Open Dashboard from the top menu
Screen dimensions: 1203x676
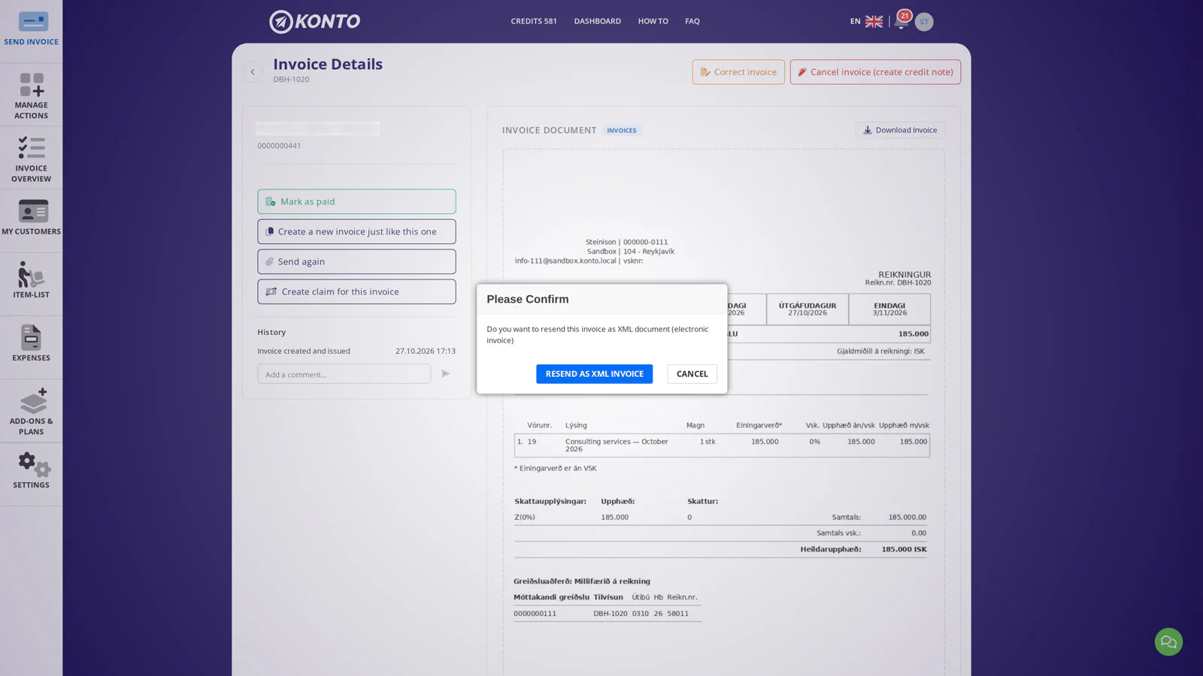(598, 21)
